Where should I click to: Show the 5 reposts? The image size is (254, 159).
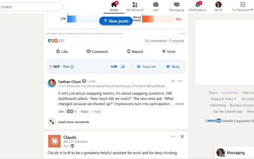coord(177,41)
